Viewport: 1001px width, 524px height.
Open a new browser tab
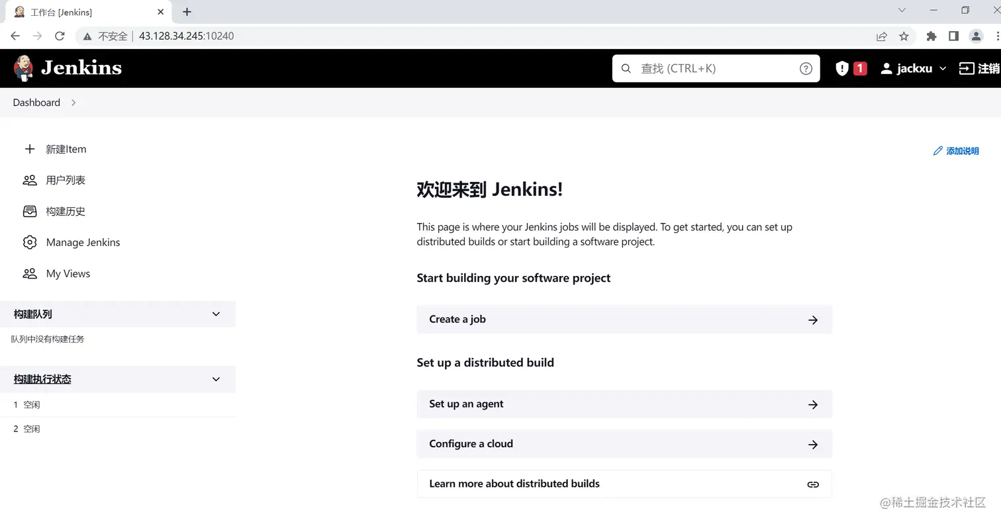187,12
